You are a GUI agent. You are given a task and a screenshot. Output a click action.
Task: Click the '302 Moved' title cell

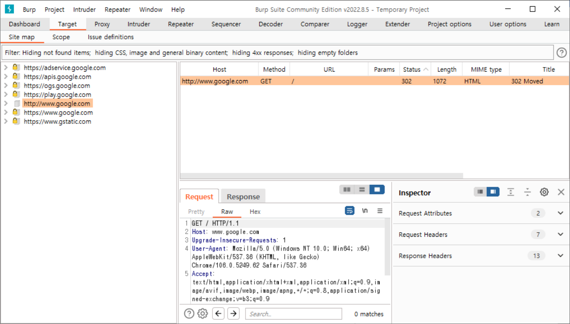527,81
